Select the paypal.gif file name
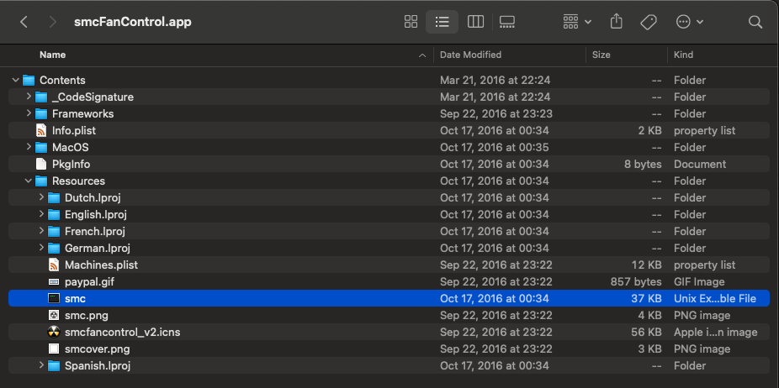This screenshot has height=388, width=779. coord(89,282)
